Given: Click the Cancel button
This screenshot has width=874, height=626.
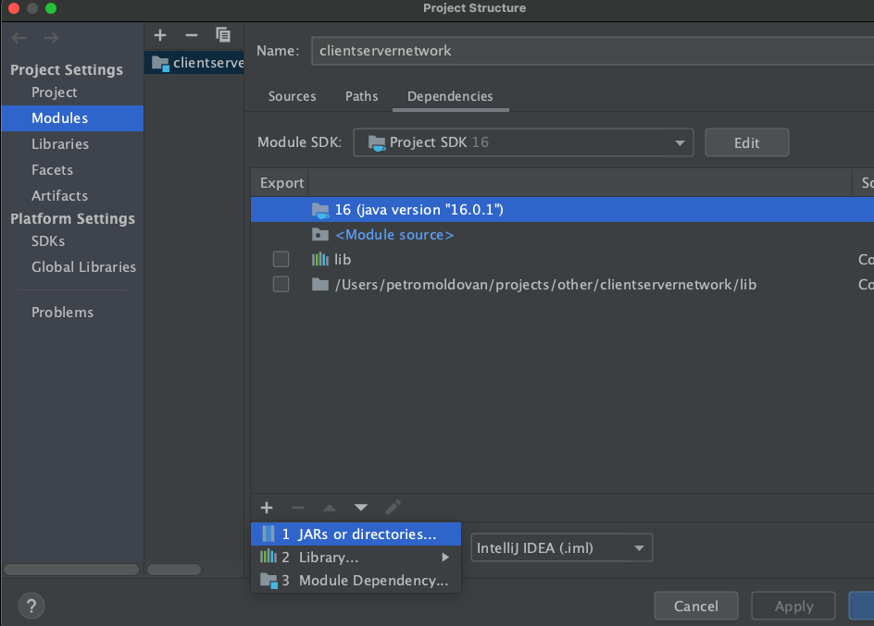Looking at the screenshot, I should point(695,606).
